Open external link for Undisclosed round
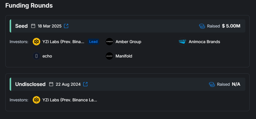Image resolution: width=256 pixels, height=119 pixels. 85,84
